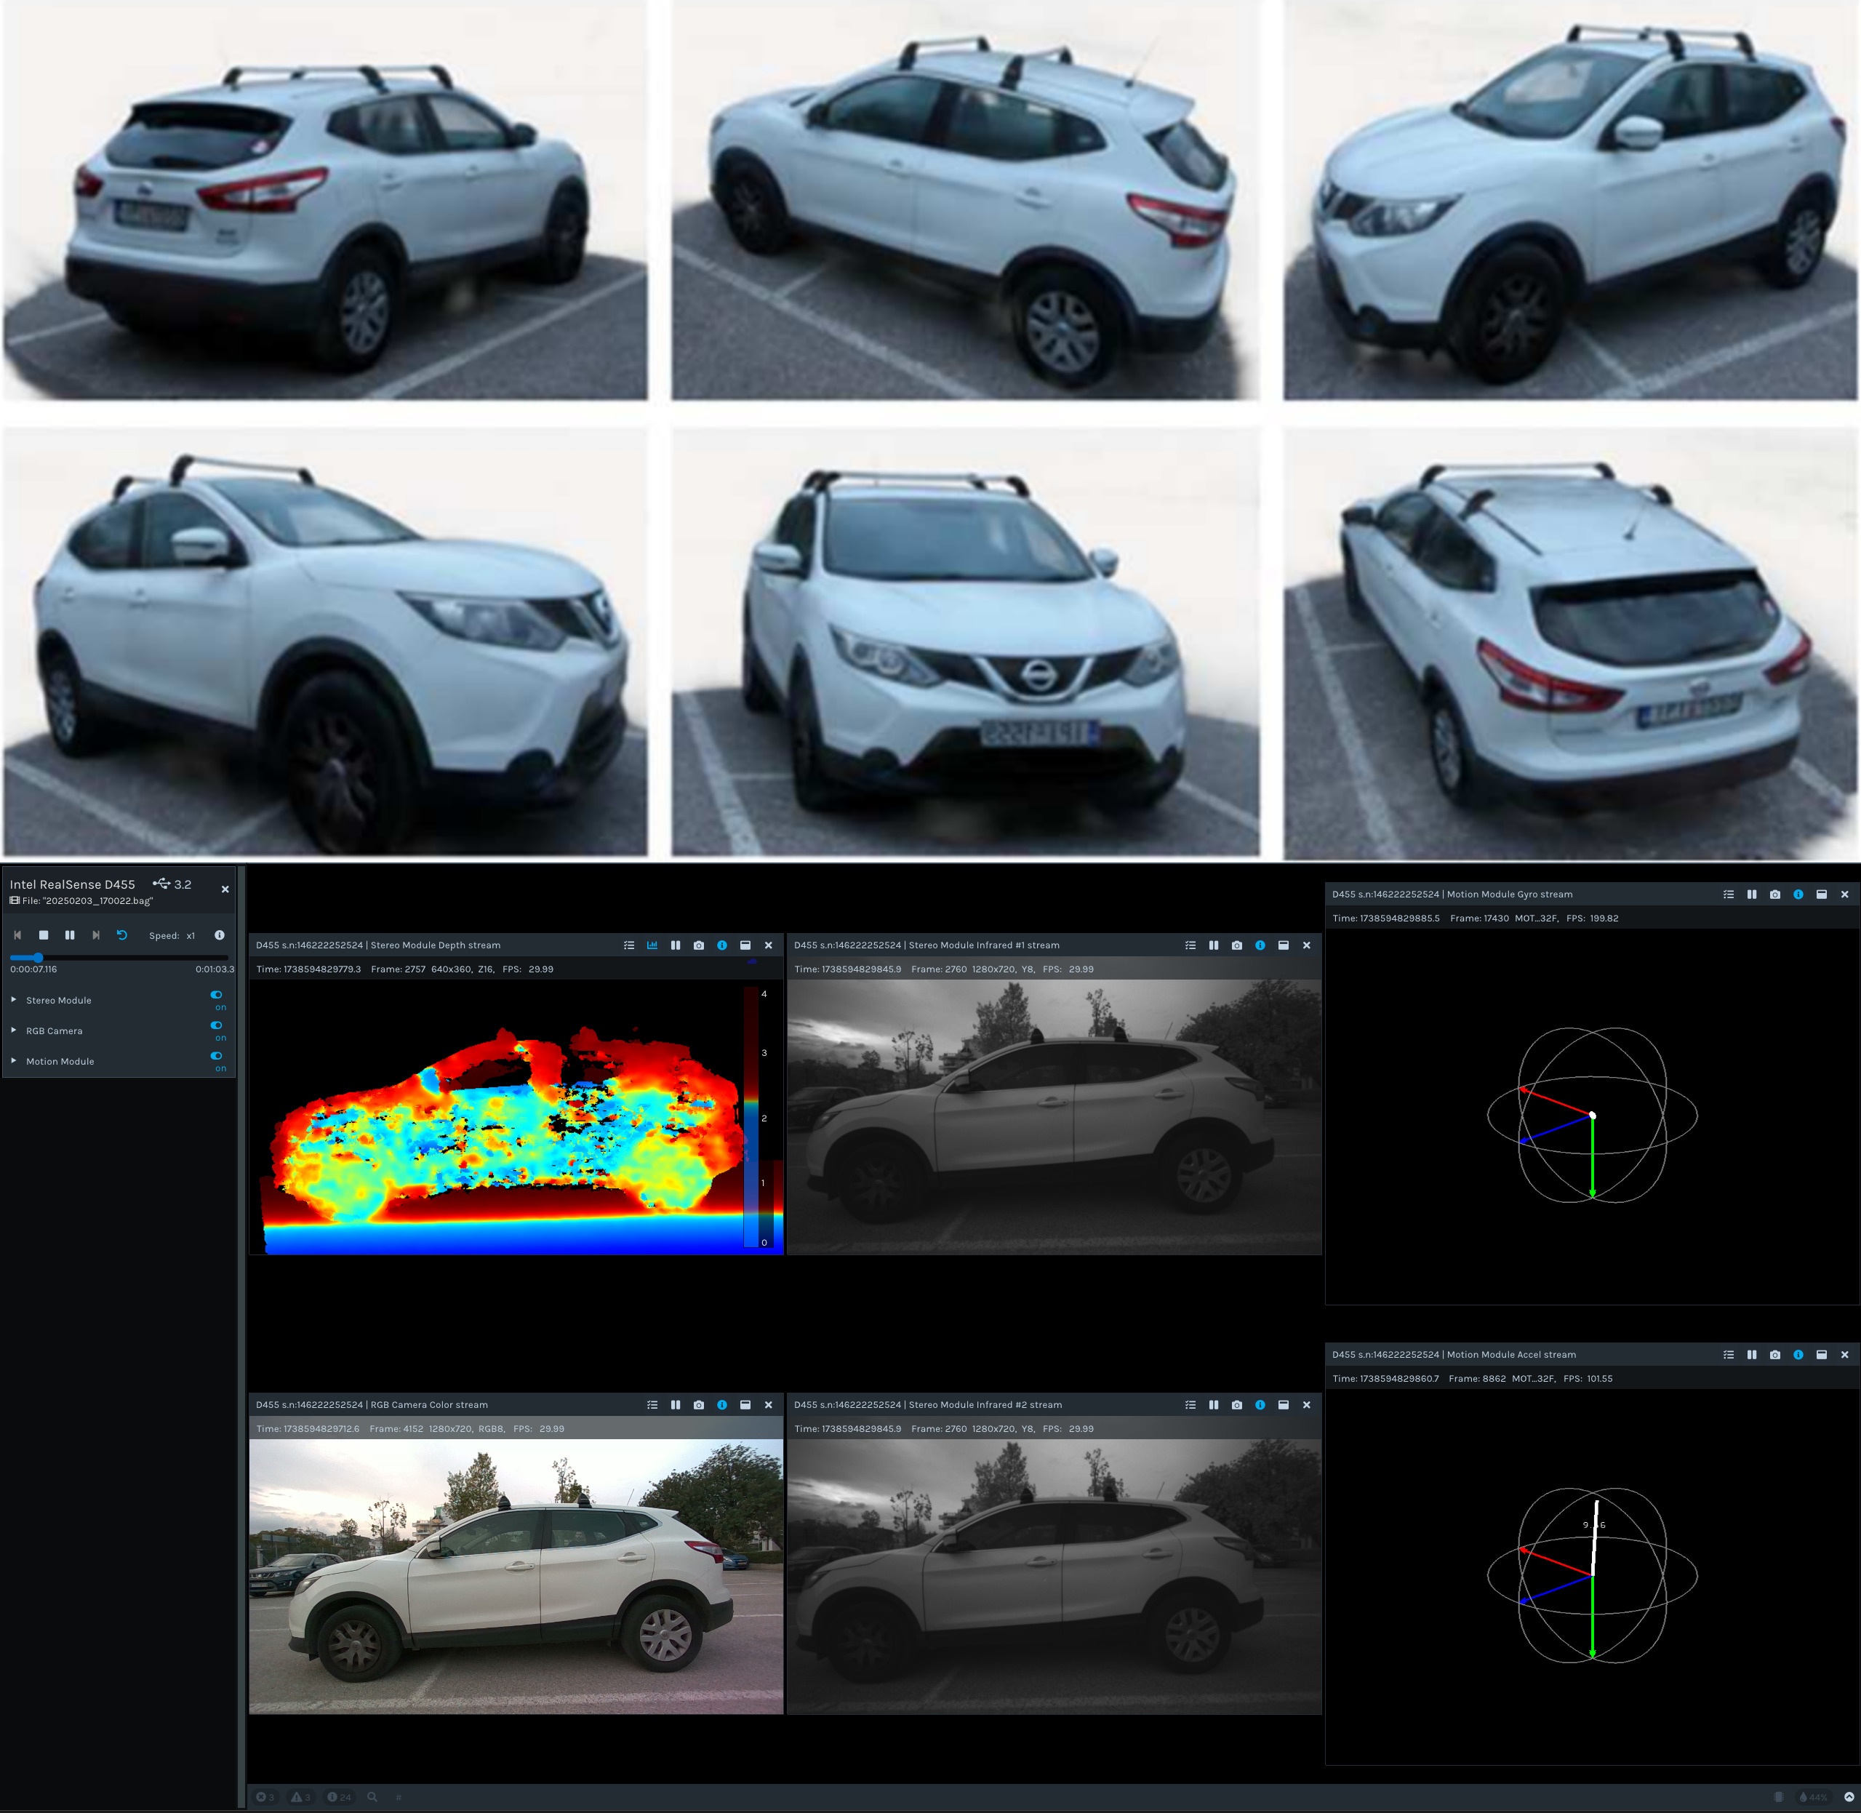The image size is (1861, 1813).
Task: Pause the Depth stream
Action: point(676,945)
